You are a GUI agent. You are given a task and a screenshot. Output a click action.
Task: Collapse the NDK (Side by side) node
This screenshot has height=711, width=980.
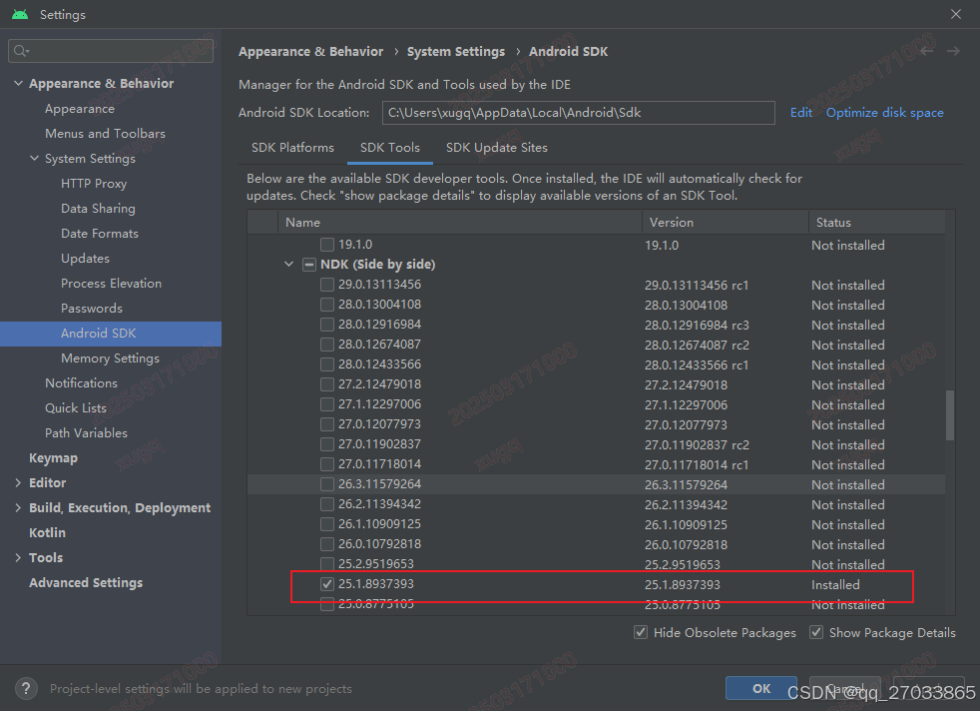tap(289, 264)
